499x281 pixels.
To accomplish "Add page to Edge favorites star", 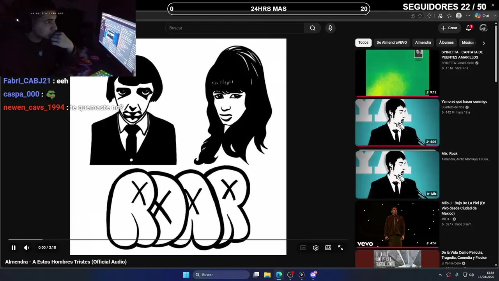I will click(x=420, y=16).
